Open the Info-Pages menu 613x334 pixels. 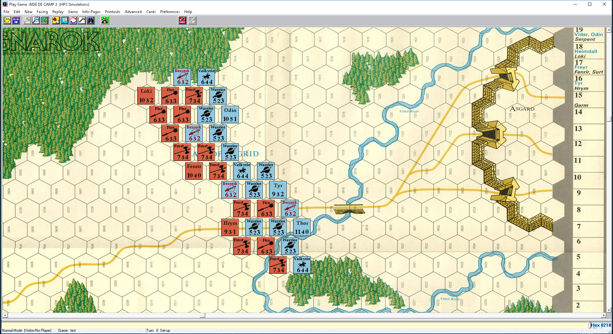[91, 12]
